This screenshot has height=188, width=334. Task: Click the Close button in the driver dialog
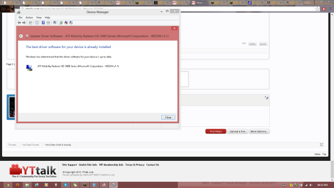[x=168, y=117]
